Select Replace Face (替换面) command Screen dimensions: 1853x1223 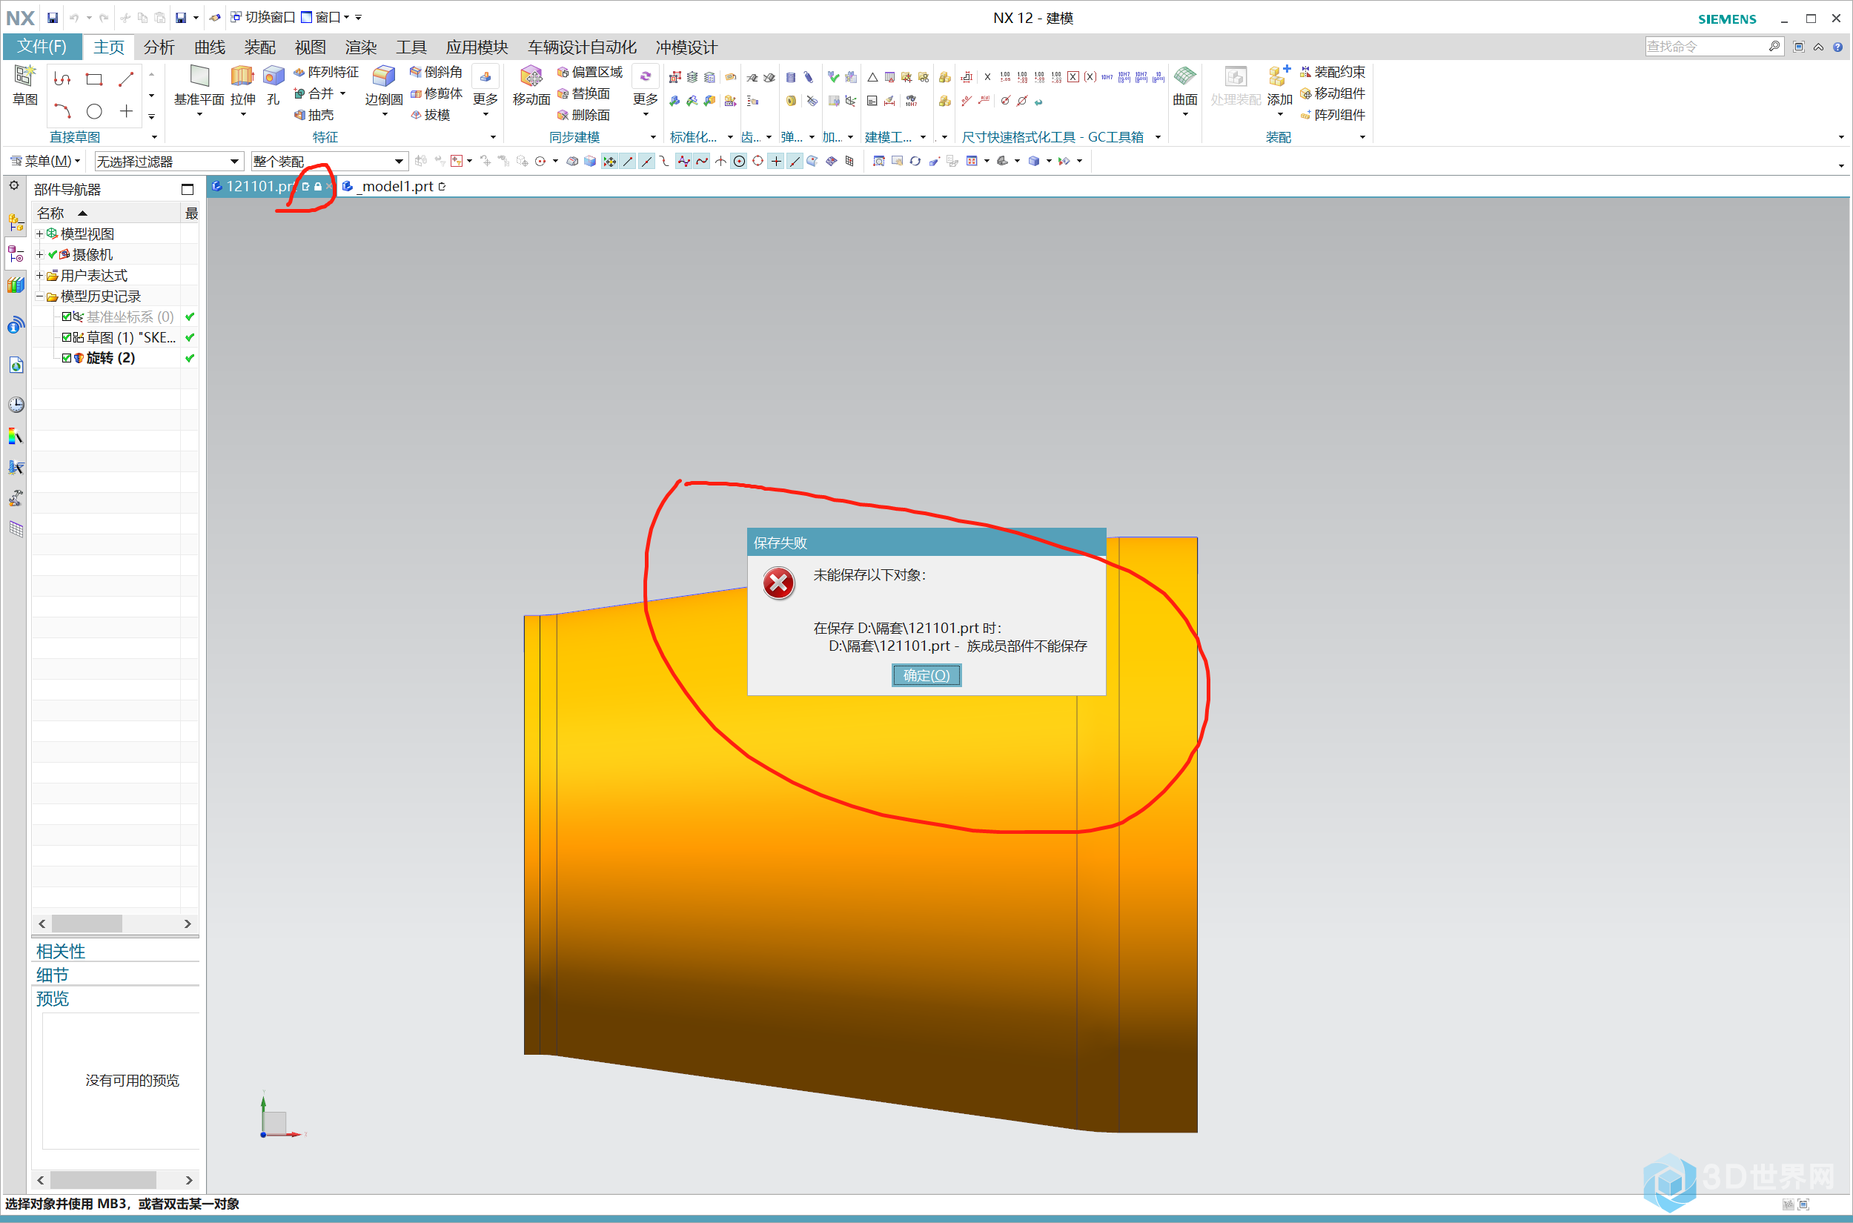tap(583, 93)
